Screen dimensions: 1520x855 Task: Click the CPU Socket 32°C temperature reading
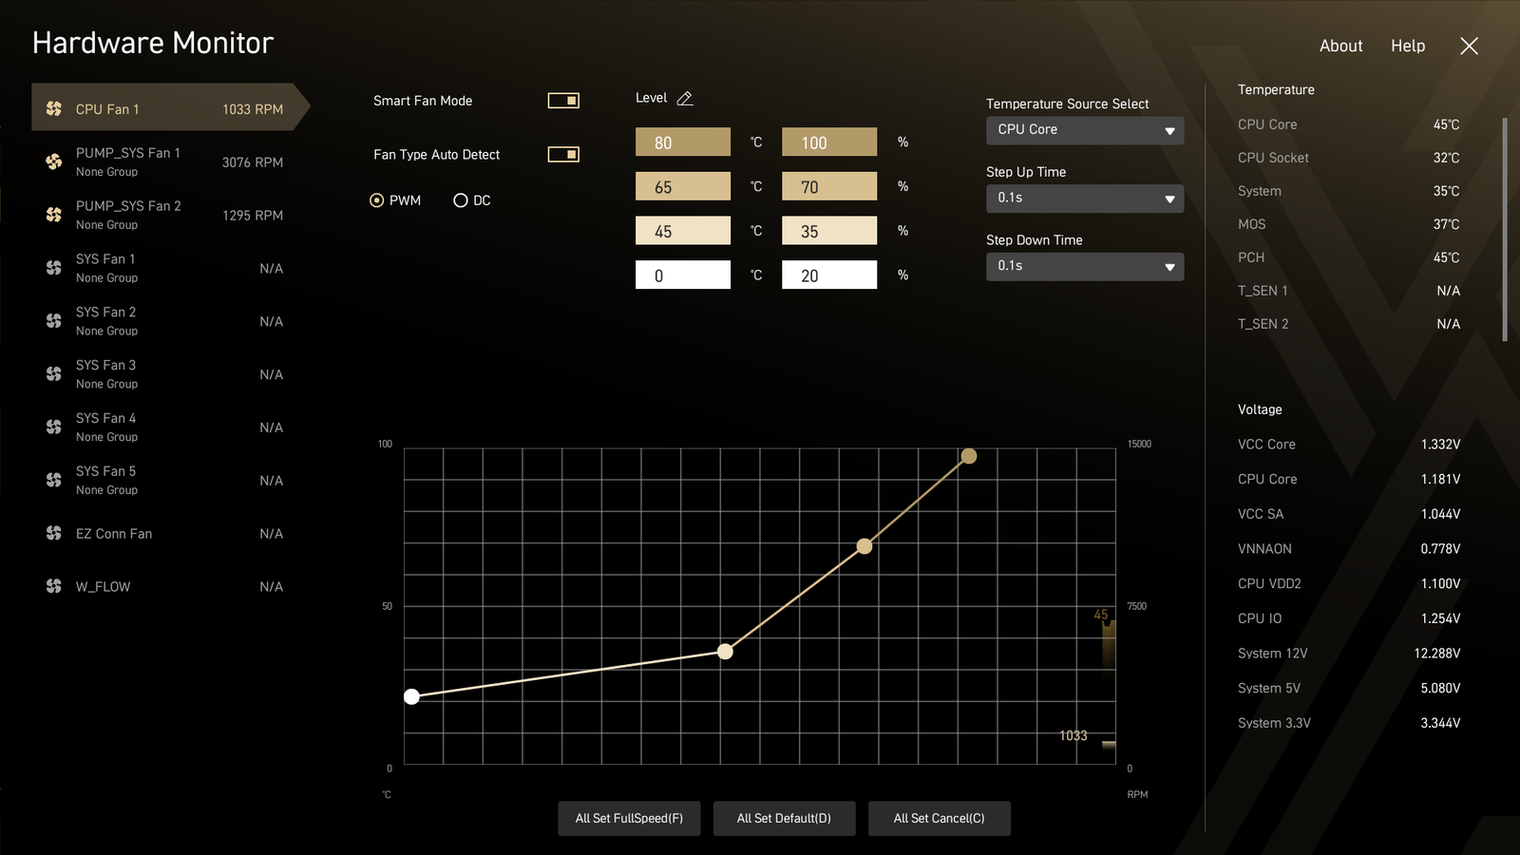1349,158
